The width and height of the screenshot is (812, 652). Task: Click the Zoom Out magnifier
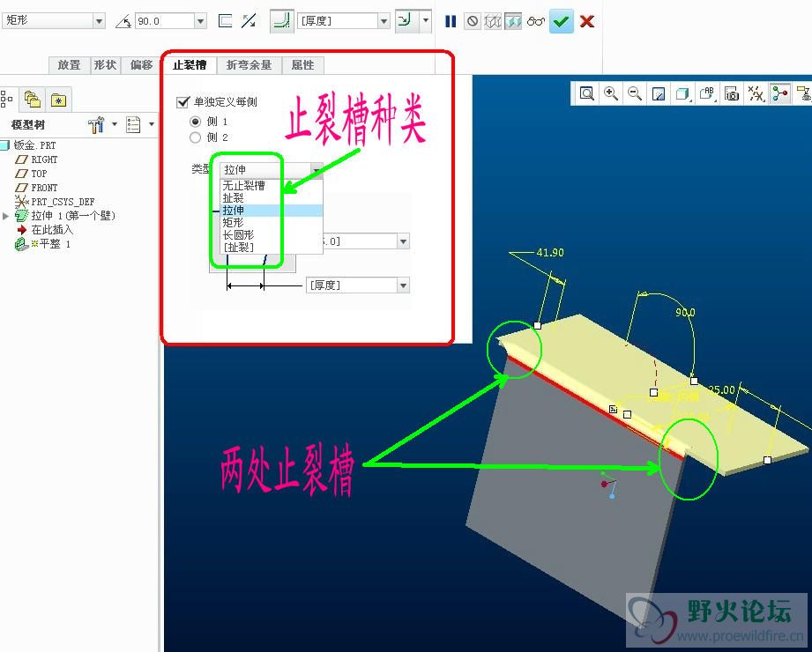coord(635,93)
